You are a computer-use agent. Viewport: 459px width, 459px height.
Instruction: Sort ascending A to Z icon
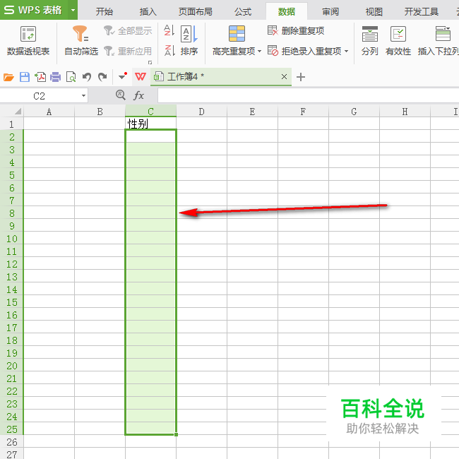coord(169,30)
